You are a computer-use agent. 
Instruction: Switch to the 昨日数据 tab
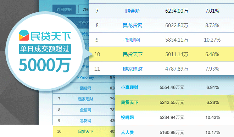[x=64, y=10]
